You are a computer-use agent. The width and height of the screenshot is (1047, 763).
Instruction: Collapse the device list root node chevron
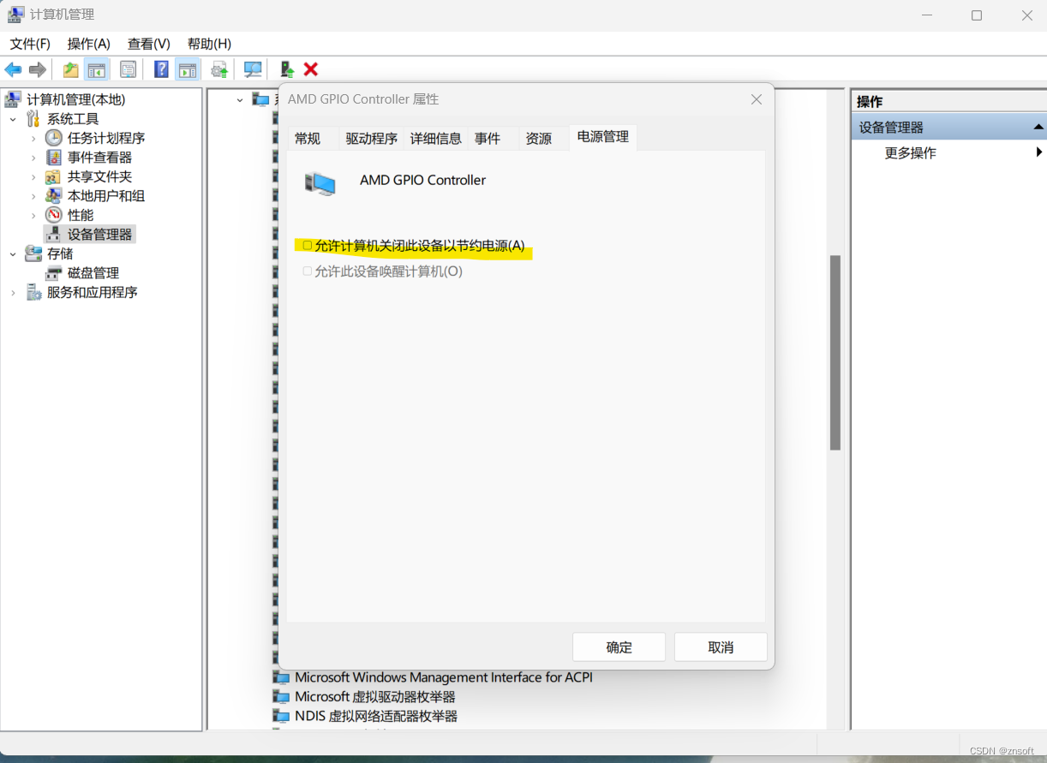[x=240, y=99]
